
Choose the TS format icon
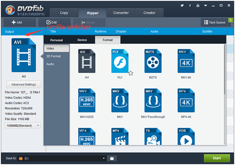coord(153,136)
